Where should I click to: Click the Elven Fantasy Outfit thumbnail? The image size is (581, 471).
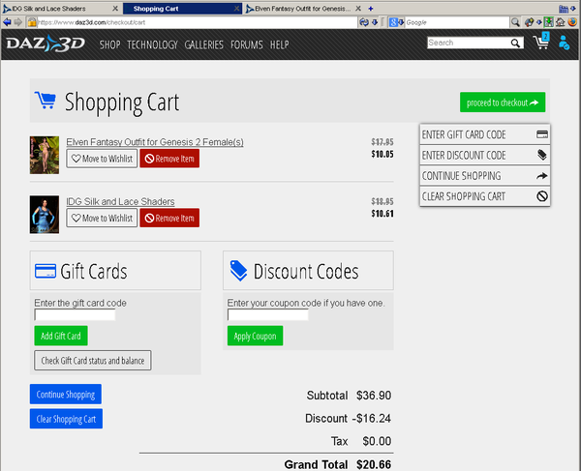45,155
